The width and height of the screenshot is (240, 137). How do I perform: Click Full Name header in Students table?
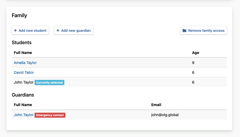[23, 53]
